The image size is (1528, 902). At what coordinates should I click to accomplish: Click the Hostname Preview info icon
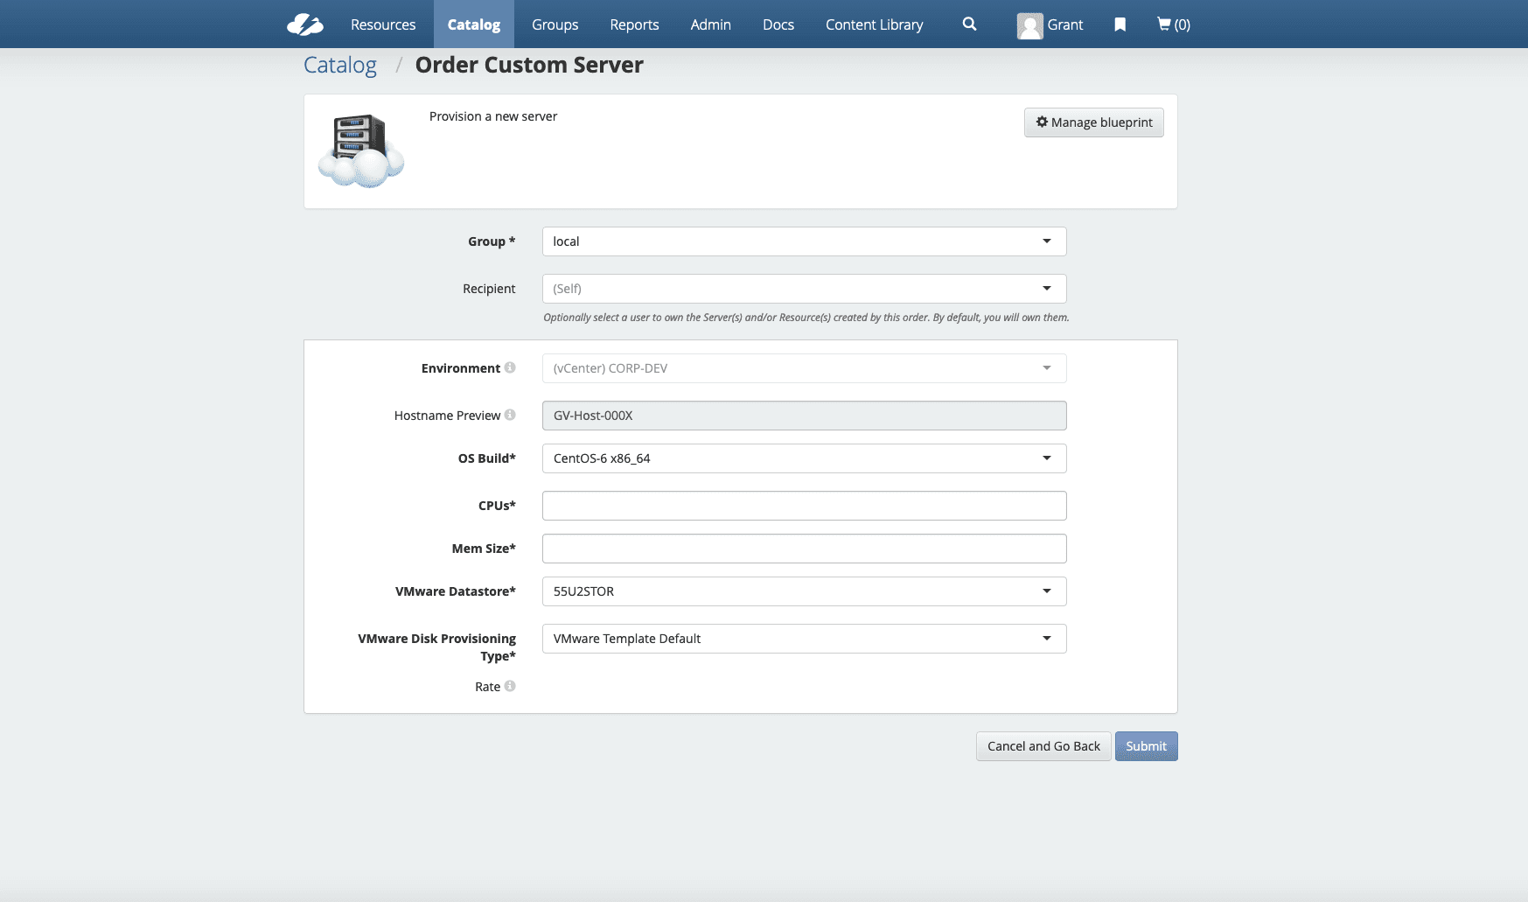coord(510,415)
